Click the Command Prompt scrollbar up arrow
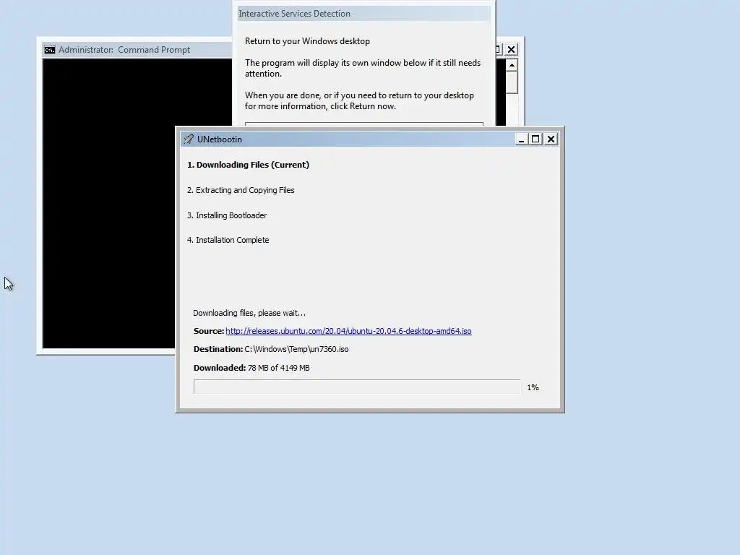740x555 pixels. (x=512, y=64)
